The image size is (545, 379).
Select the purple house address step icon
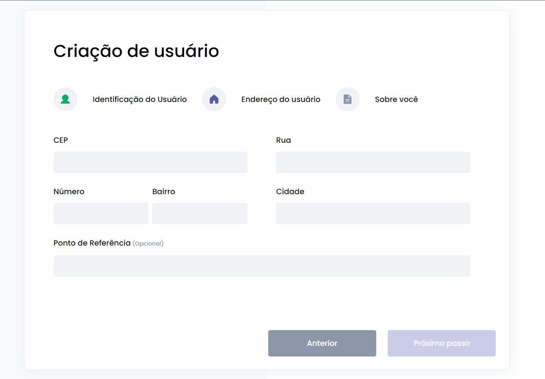coord(214,99)
